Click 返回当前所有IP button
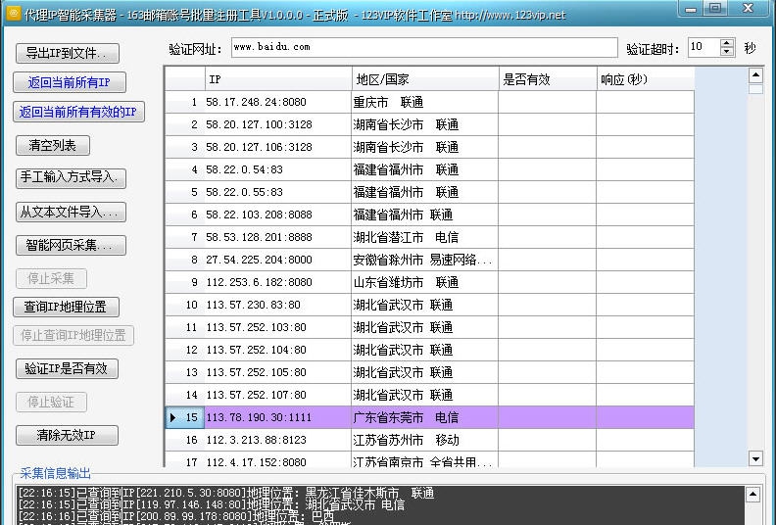Viewport: 776px width, 525px height. (x=70, y=82)
